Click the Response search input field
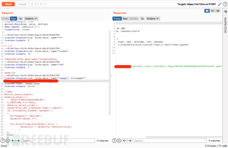Image resolution: width=228 pixels, height=148 pixels. point(170,141)
